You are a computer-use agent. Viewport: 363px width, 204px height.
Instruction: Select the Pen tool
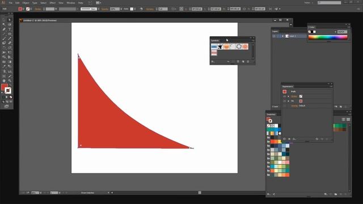pos(4,29)
